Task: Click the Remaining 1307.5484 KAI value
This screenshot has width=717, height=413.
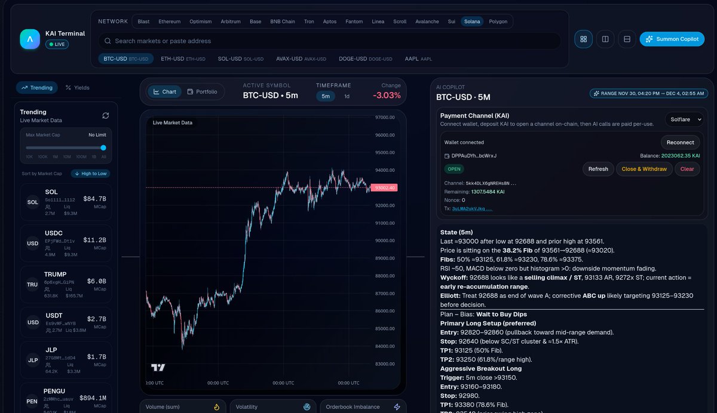Action: [488, 192]
